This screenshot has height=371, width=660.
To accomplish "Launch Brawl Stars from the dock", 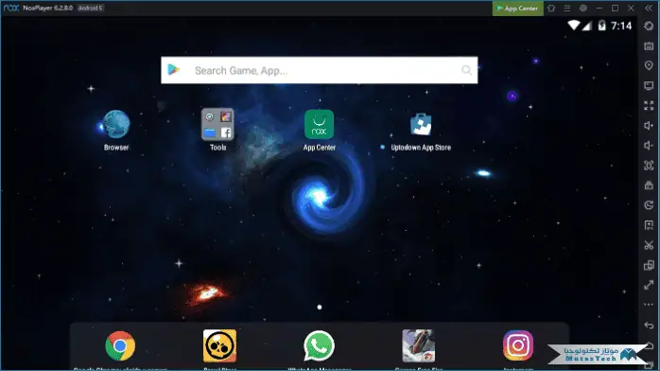I will click(x=219, y=345).
